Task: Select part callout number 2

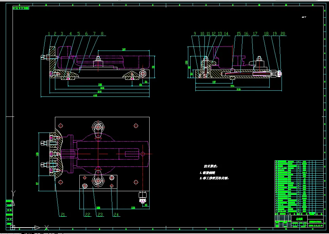Action: pyautogui.click(x=55, y=34)
